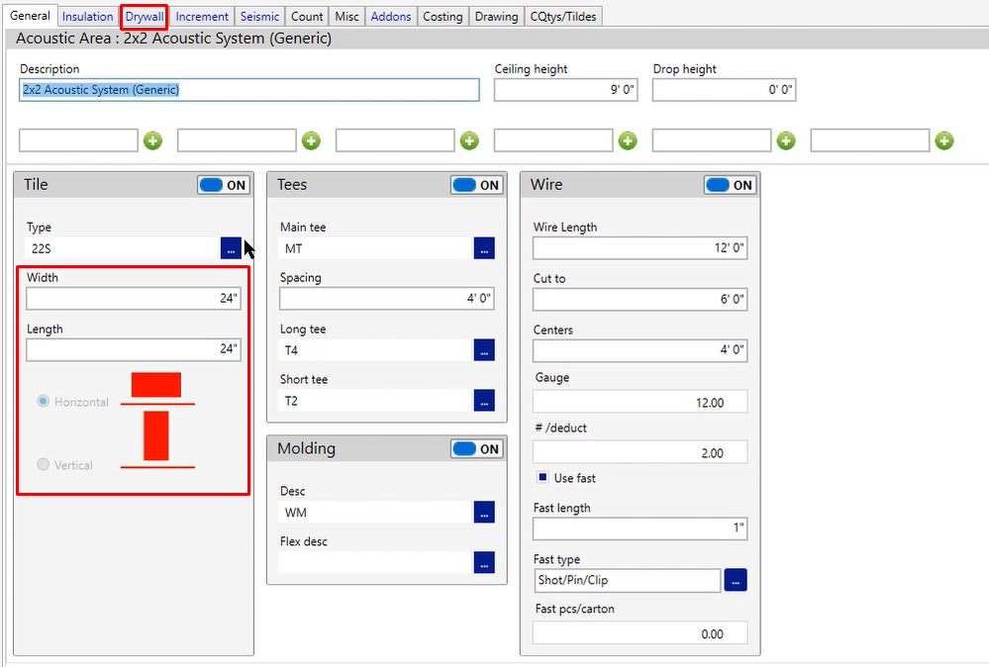Viewport: 989px width, 667px height.
Task: Click the first green plus icon
Action: tap(152, 141)
